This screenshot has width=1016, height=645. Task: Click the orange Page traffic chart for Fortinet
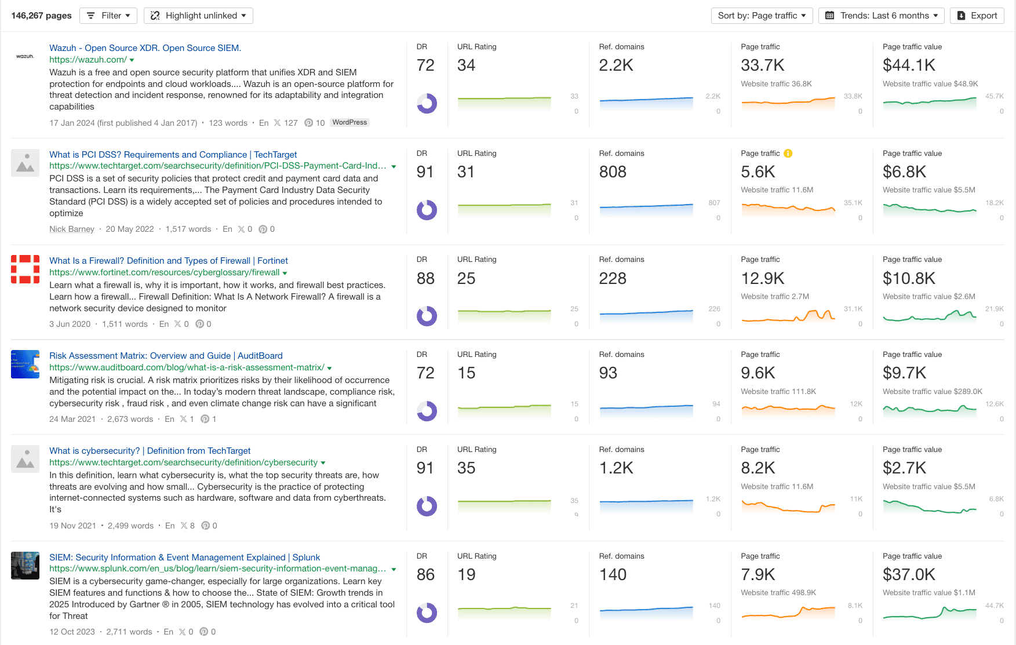(788, 316)
